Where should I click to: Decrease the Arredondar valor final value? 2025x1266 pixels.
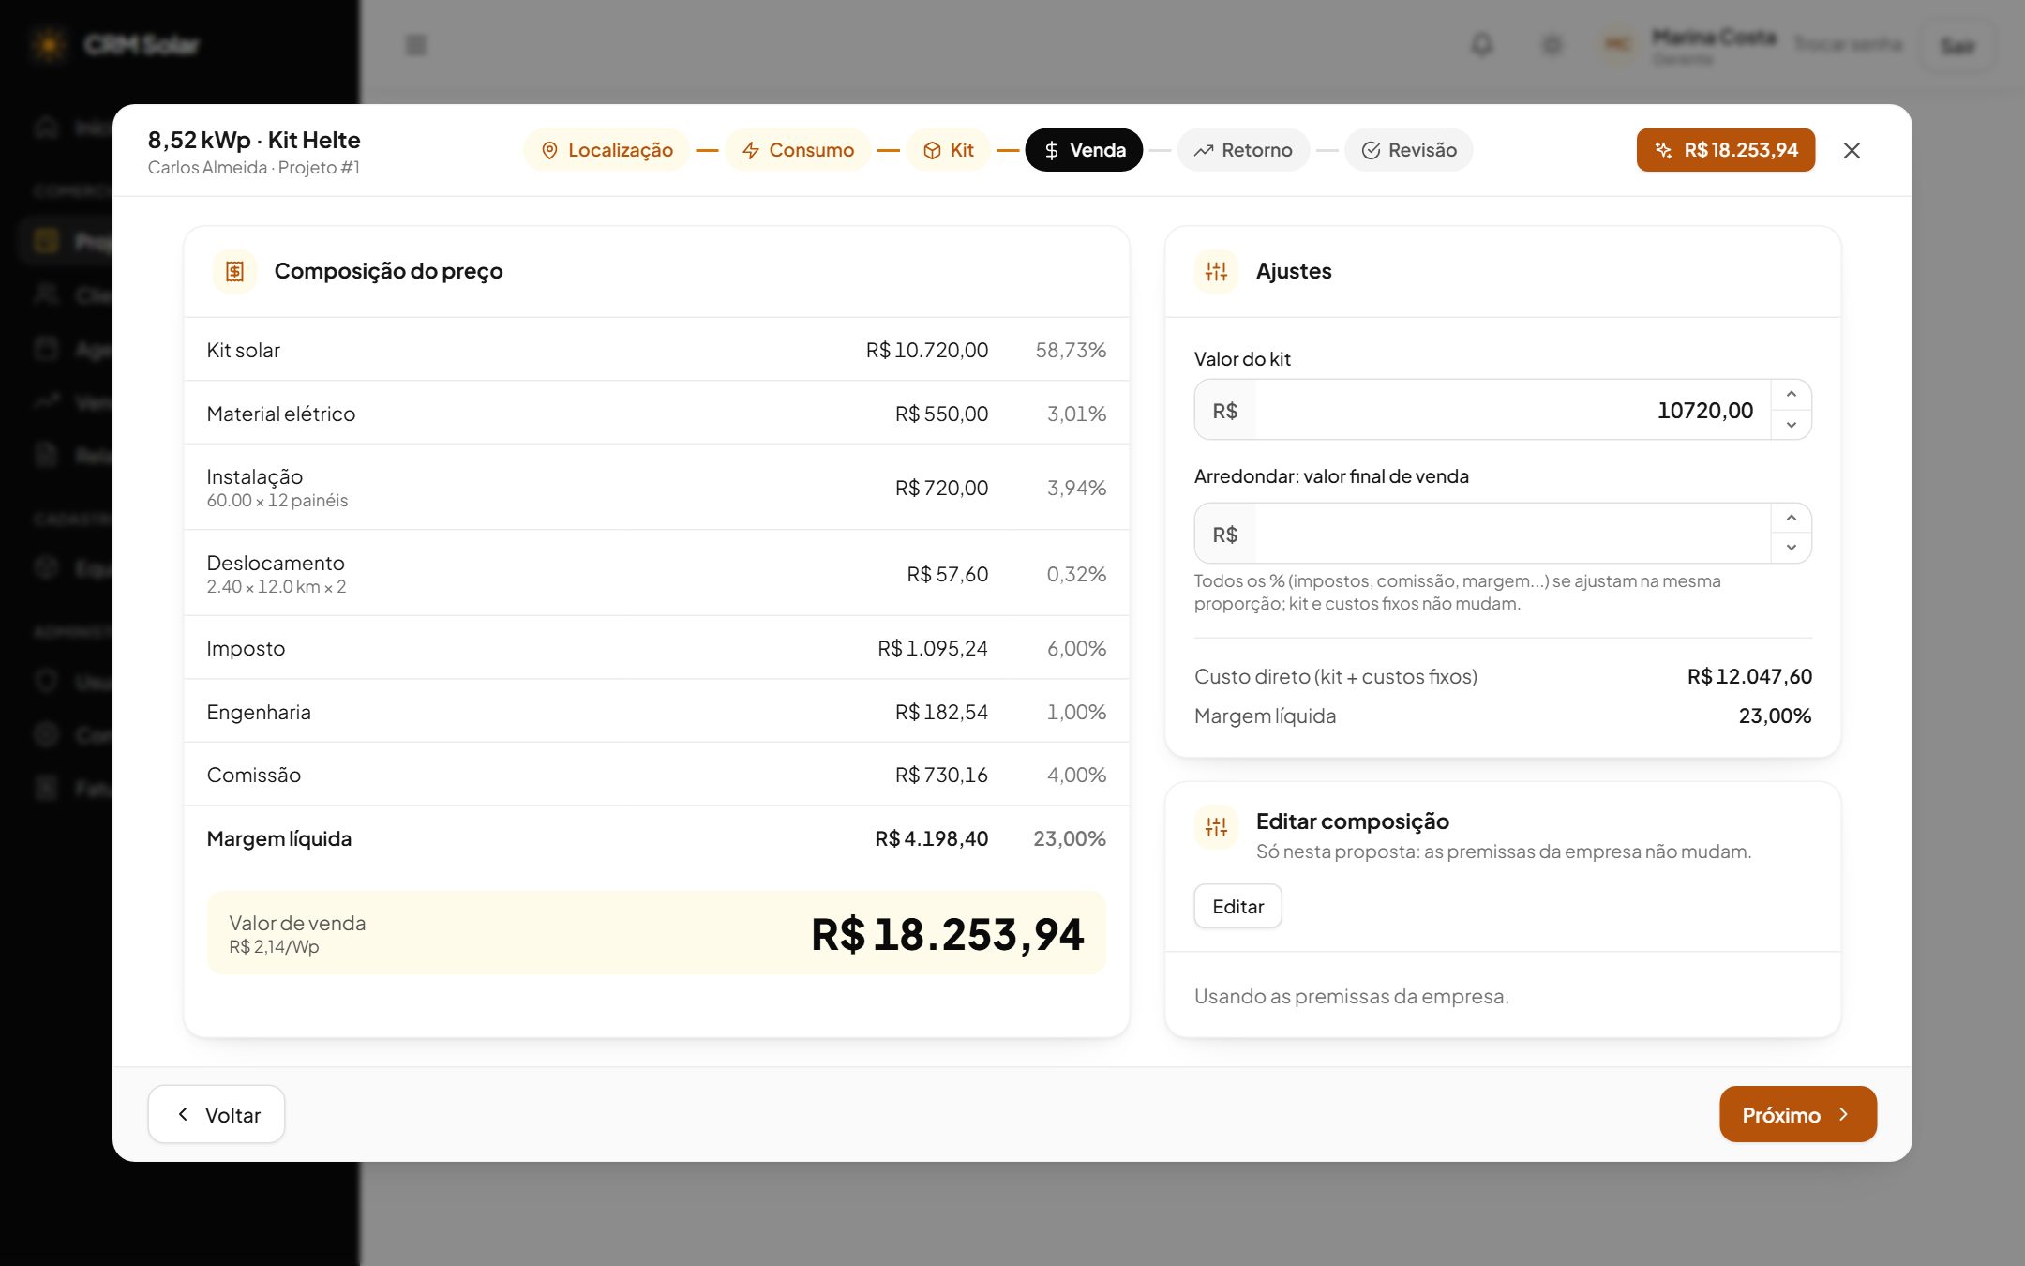[x=1791, y=548]
